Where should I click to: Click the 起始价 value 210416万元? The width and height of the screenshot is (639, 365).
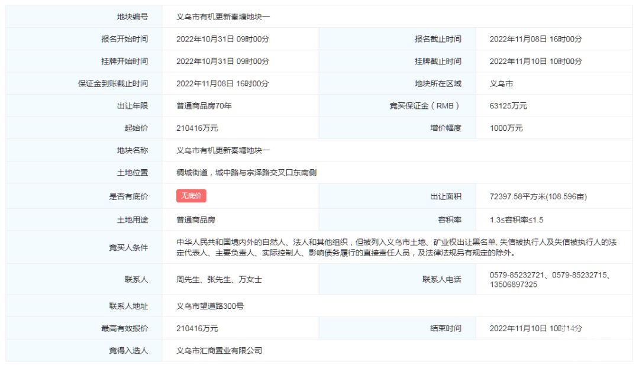[197, 128]
